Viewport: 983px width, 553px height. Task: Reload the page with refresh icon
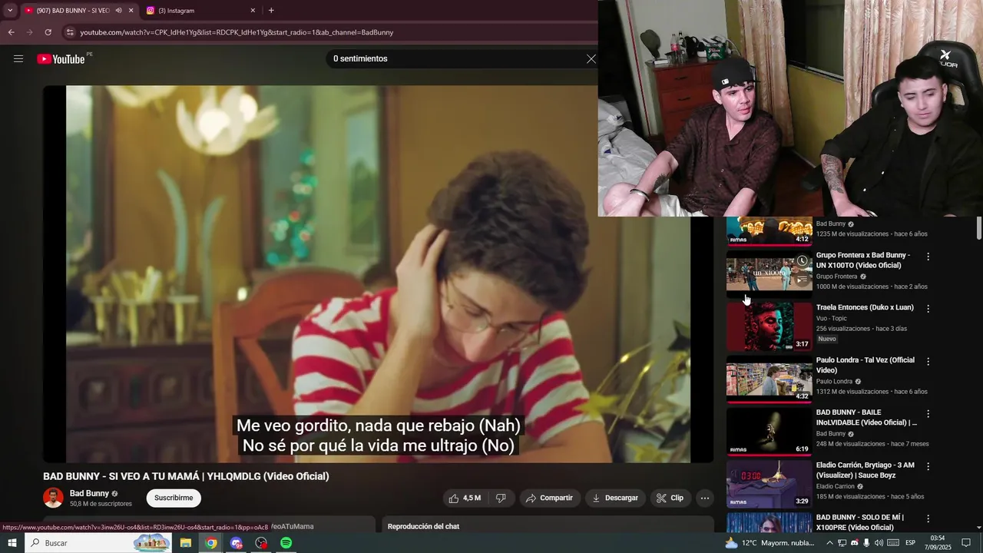click(48, 32)
